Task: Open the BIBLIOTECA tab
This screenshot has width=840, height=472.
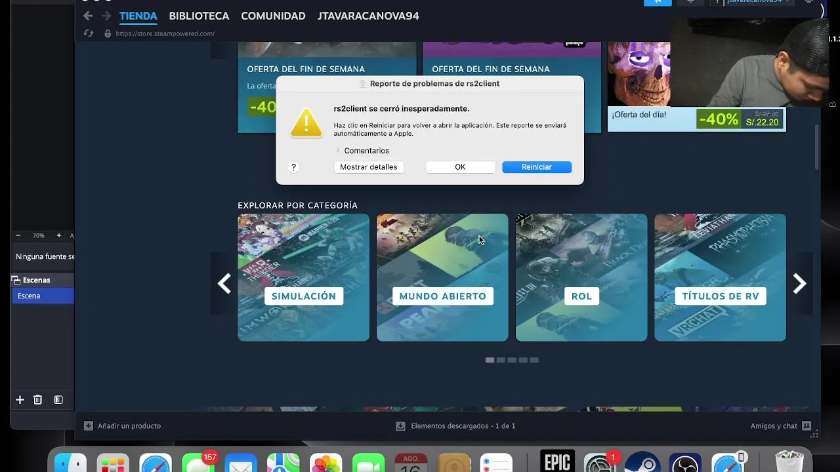Action: tap(199, 16)
